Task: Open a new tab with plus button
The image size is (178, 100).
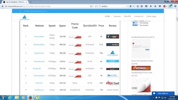Action: click(31, 2)
